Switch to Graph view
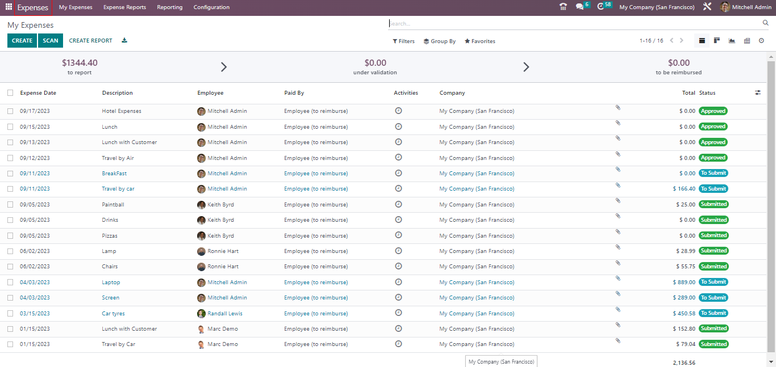The height and width of the screenshot is (367, 776). (732, 41)
